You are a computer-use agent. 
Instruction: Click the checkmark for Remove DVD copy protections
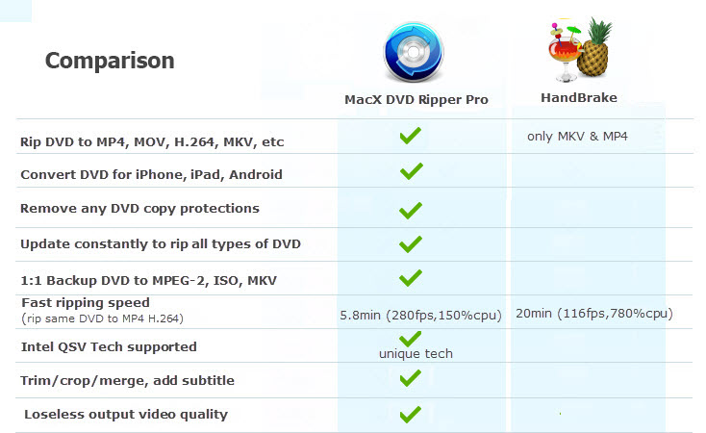(x=411, y=211)
